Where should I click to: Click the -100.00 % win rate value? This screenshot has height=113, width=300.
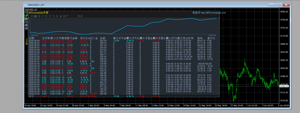[x=202, y=64]
